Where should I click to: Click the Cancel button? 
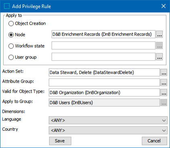tap(154, 141)
